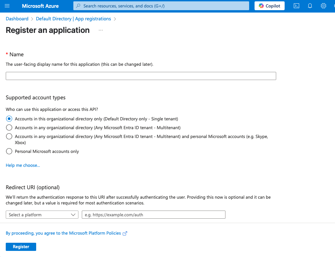This screenshot has width=335, height=257.
Task: Click the Microsoft Azure home logo text
Action: (x=40, y=6)
